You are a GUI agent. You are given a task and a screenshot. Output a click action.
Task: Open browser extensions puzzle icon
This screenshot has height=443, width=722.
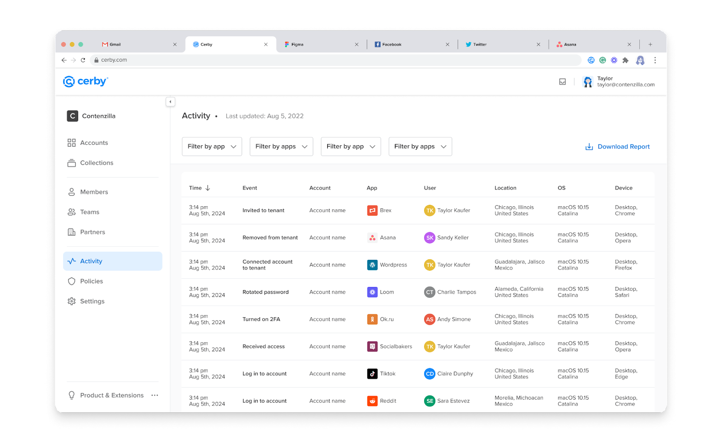point(625,60)
